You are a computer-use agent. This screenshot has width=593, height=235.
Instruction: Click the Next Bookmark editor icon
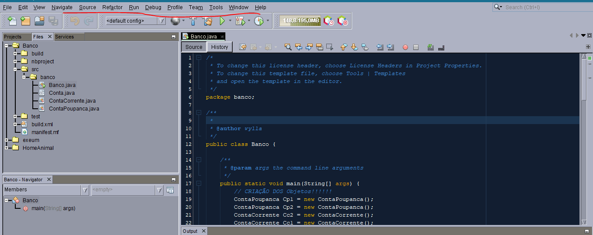pos(354,47)
